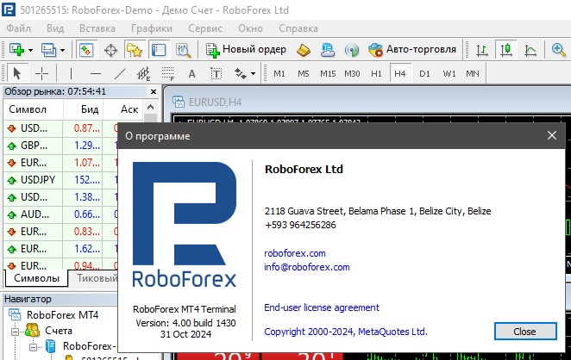Open the Окно menu
The image size is (571, 360).
tap(250, 28)
